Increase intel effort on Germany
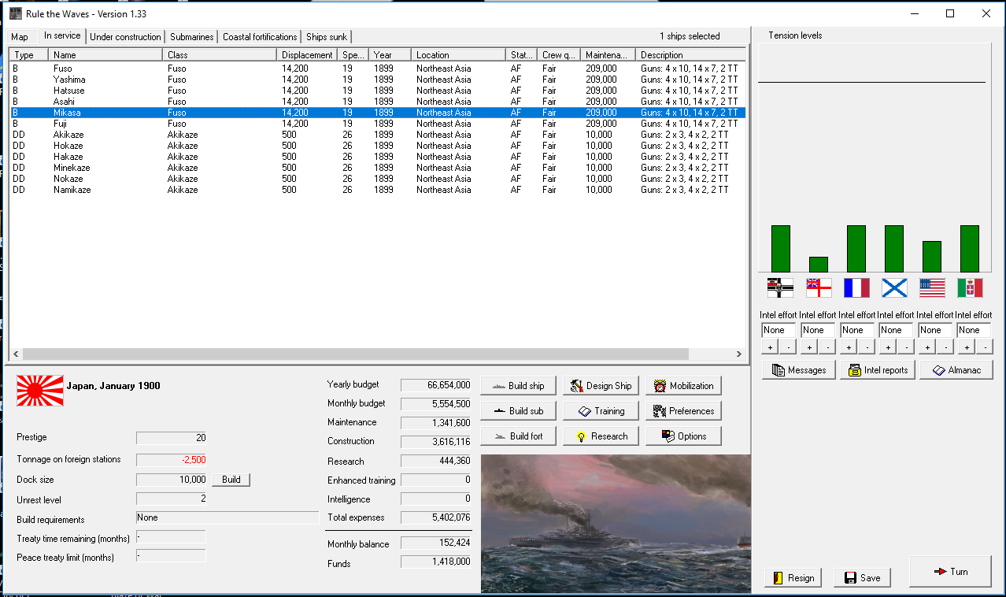 tap(770, 347)
